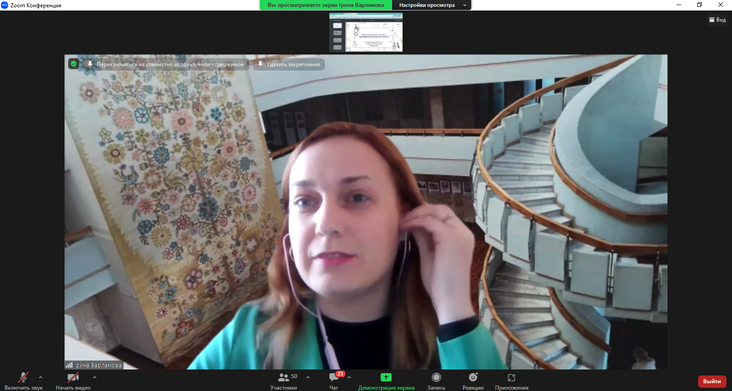This screenshot has height=391, width=732.
Task: Close the Zoom conference window
Action: [x=721, y=5]
